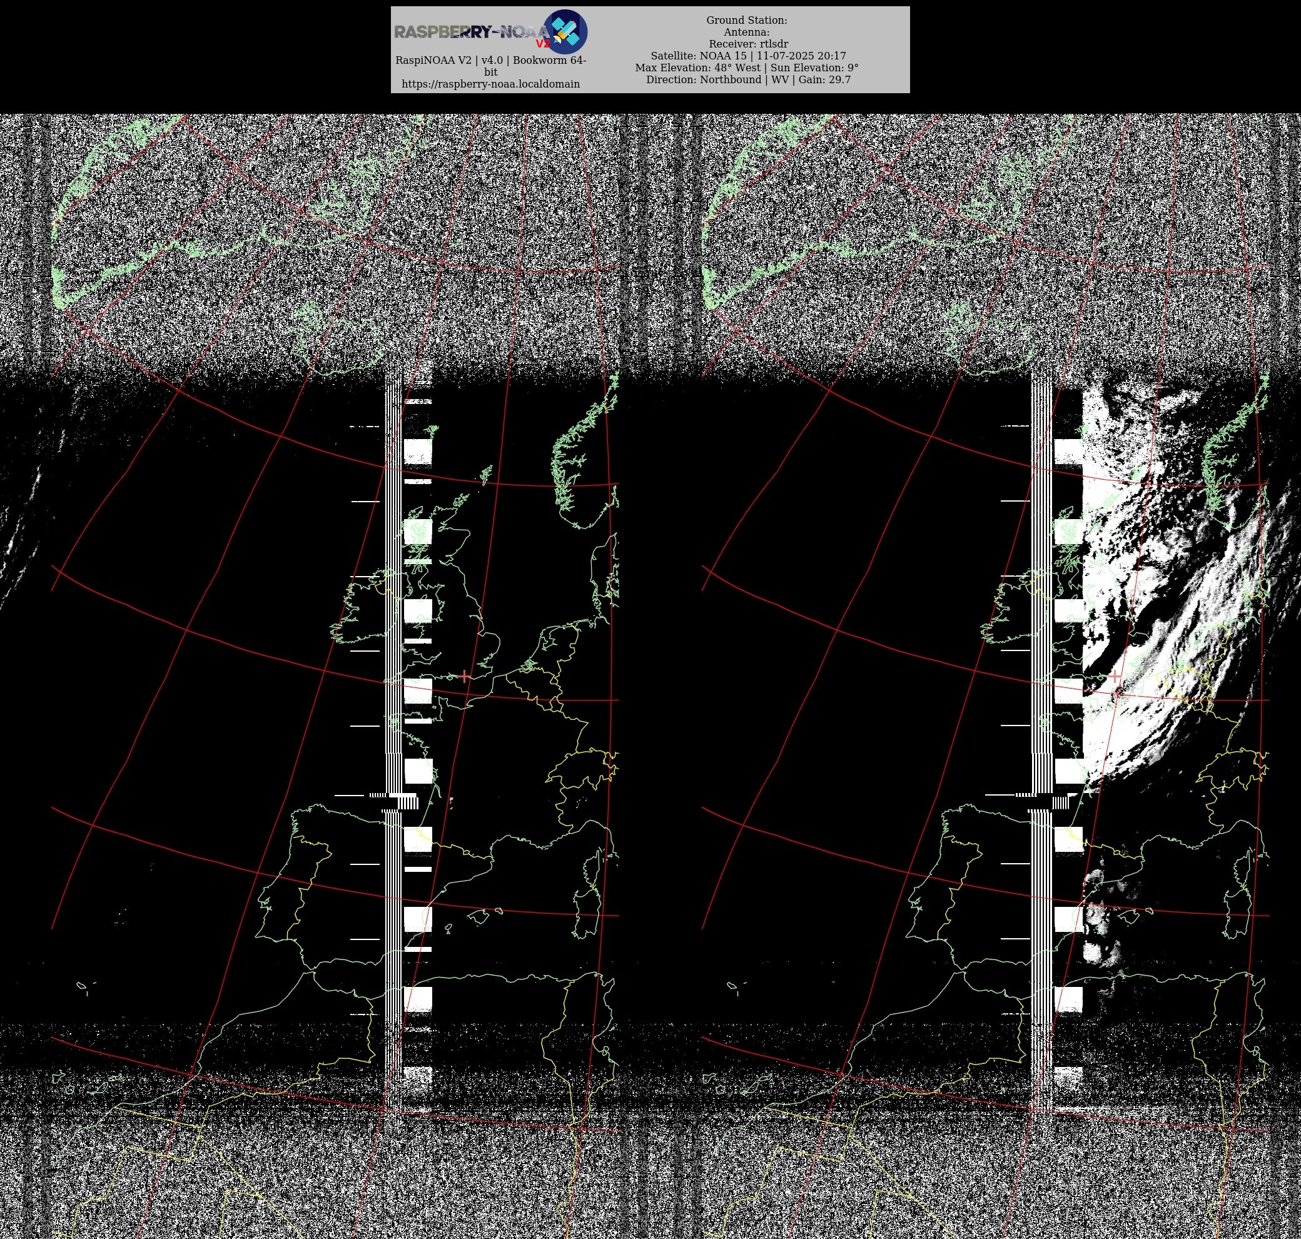Click the 'Max Elevation: 48° West | Sun Elevation: 9°' line
The width and height of the screenshot is (1301, 1239).
(x=747, y=68)
